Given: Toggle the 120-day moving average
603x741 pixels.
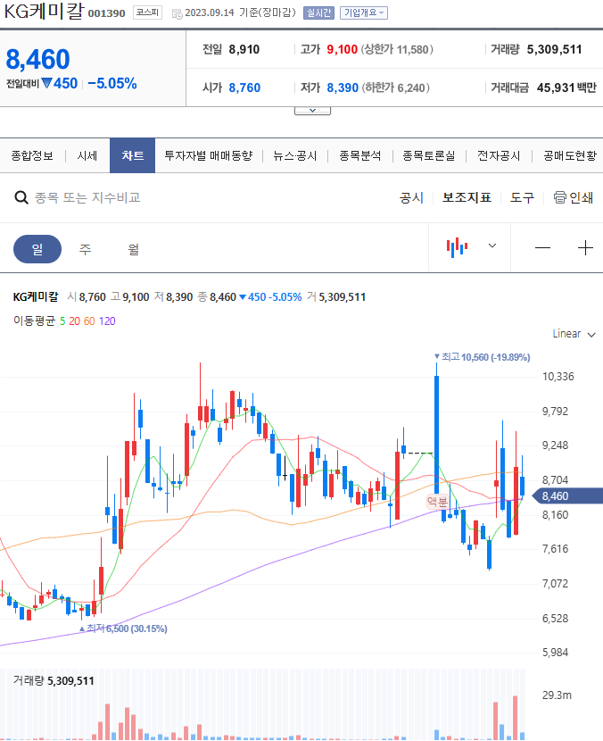Looking at the screenshot, I should coord(107,321).
